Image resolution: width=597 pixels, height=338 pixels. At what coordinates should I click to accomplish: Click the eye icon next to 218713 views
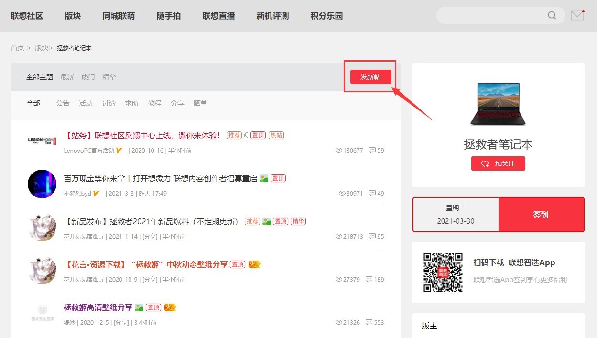pos(339,236)
